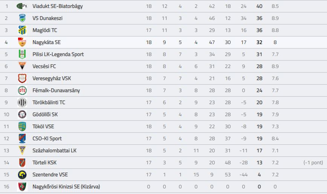Open the Maglódi TC team name link

click(x=44, y=30)
